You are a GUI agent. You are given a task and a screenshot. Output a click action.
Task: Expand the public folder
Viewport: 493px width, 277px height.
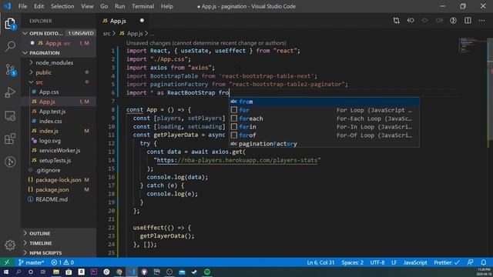(x=59, y=72)
